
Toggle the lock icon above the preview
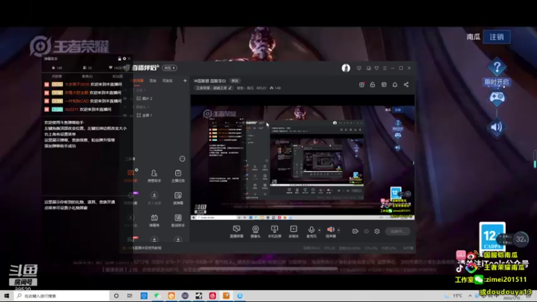click(373, 85)
